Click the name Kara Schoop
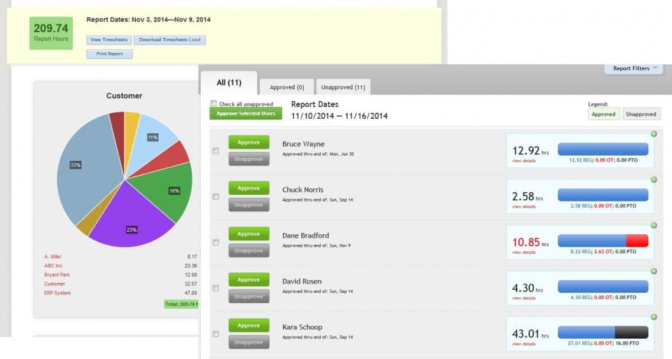 (x=302, y=327)
